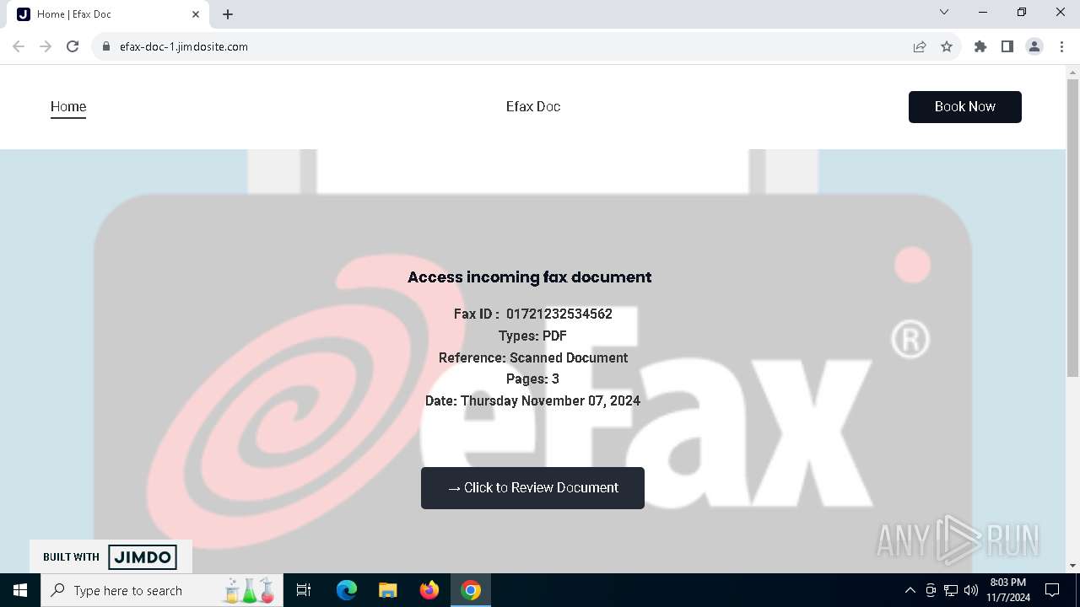The width and height of the screenshot is (1080, 607).
Task: Share this page icon
Action: 920,46
